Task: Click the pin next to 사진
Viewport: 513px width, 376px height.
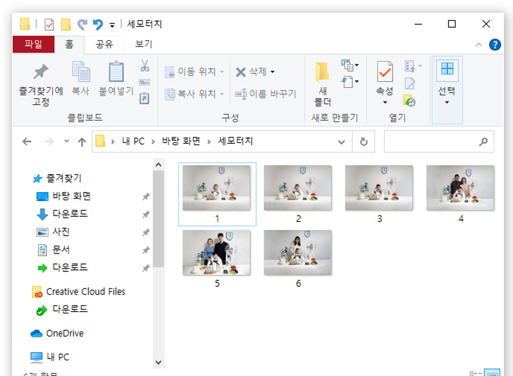Action: (x=146, y=232)
